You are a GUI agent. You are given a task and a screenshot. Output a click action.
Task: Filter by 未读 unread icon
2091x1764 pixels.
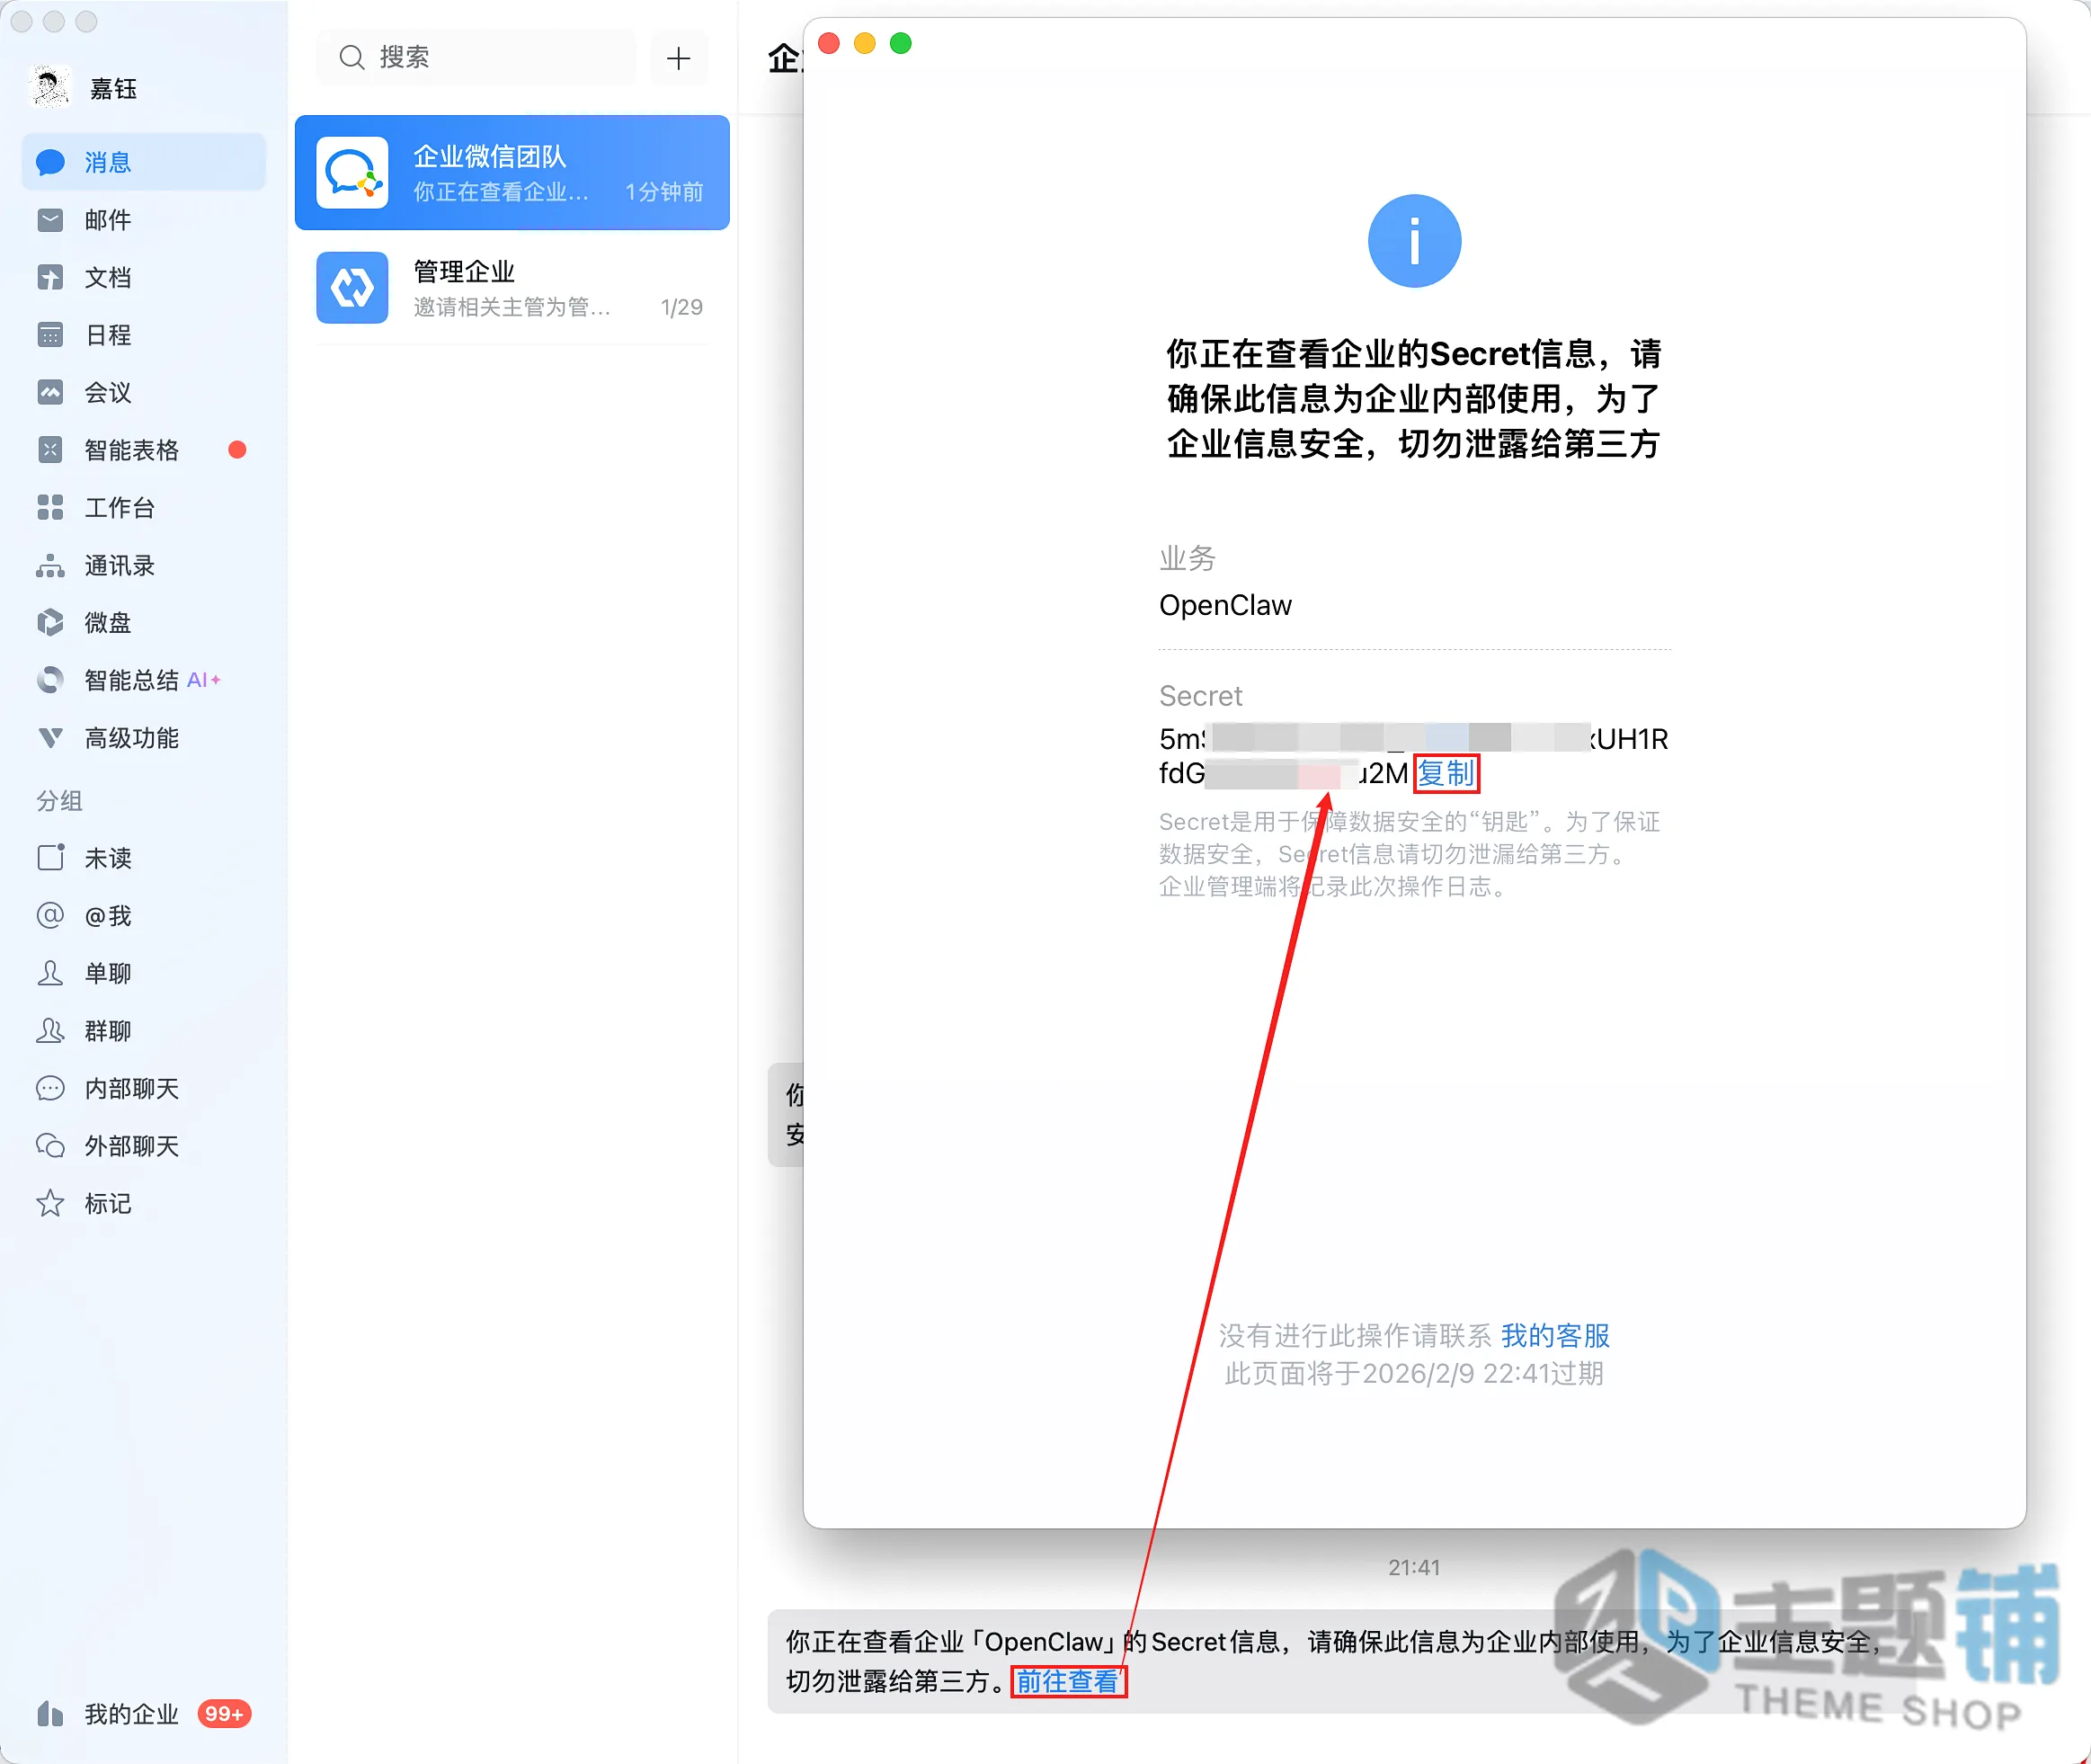[50, 858]
